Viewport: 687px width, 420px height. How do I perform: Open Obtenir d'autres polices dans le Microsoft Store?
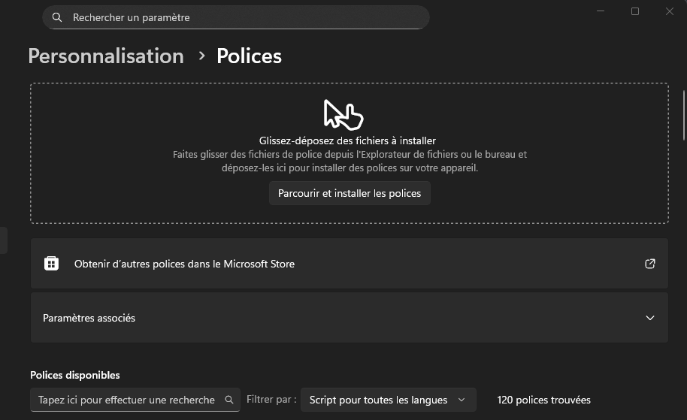pyautogui.click(x=184, y=264)
